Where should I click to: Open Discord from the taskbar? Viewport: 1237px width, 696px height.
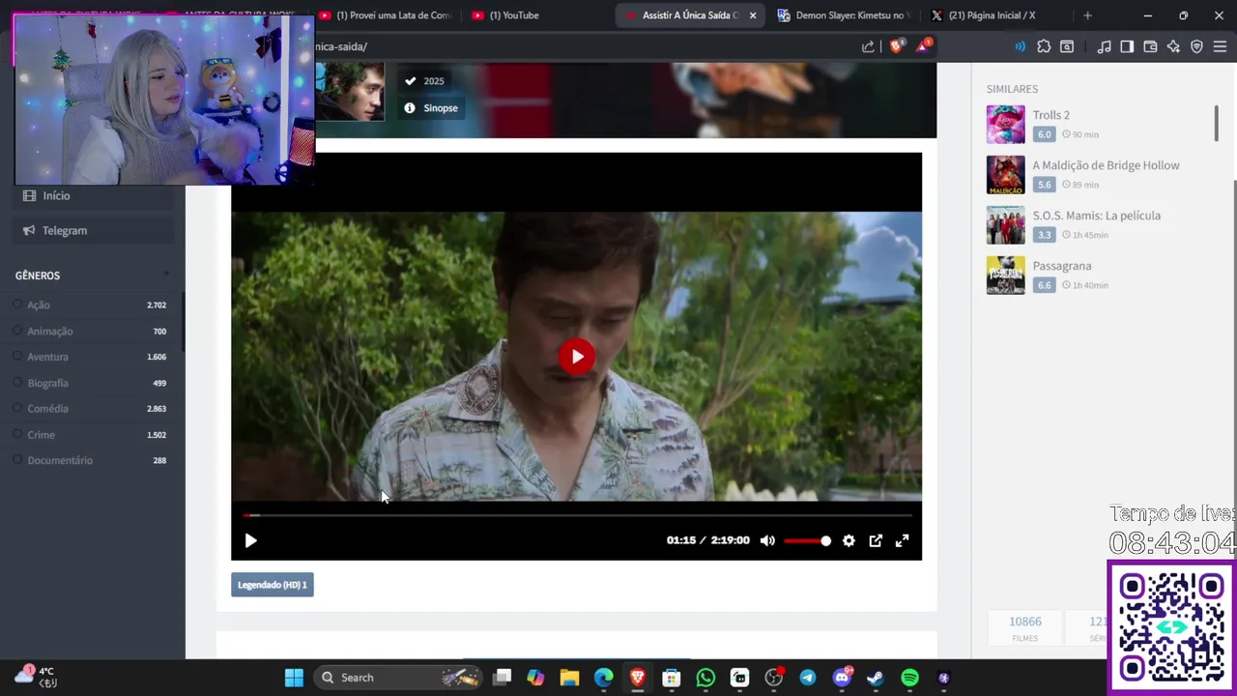click(x=842, y=678)
